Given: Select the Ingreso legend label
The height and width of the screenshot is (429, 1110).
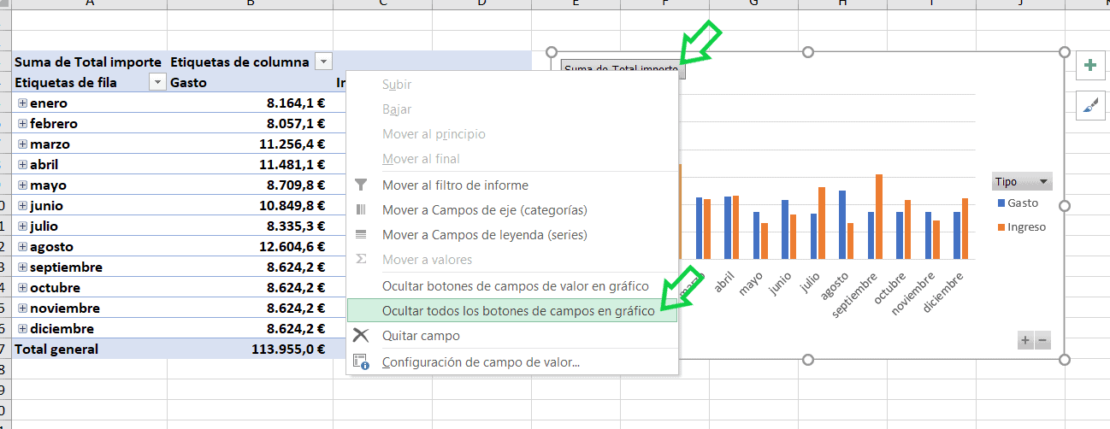Looking at the screenshot, I should coord(1026,227).
